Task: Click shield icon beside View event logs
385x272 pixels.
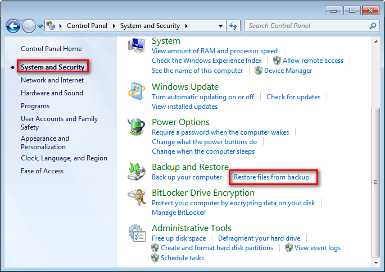Action: click(289, 248)
